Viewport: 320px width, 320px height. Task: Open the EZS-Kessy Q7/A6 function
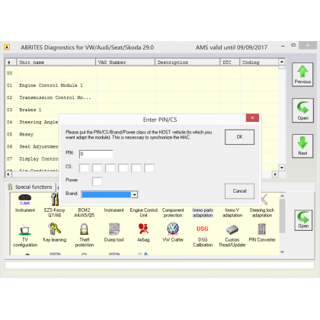(x=54, y=206)
